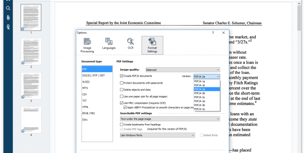The height and width of the screenshot is (153, 306).
Task: Choose PDF/A-2a from version list
Action: (x=207, y=89)
